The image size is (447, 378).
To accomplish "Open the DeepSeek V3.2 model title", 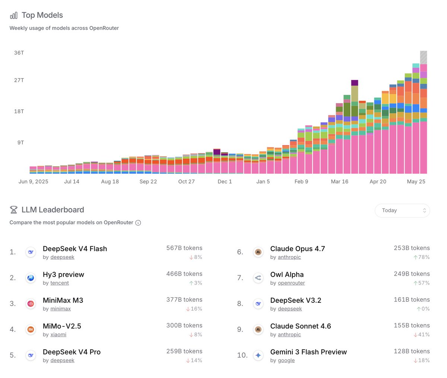I will click(x=296, y=300).
